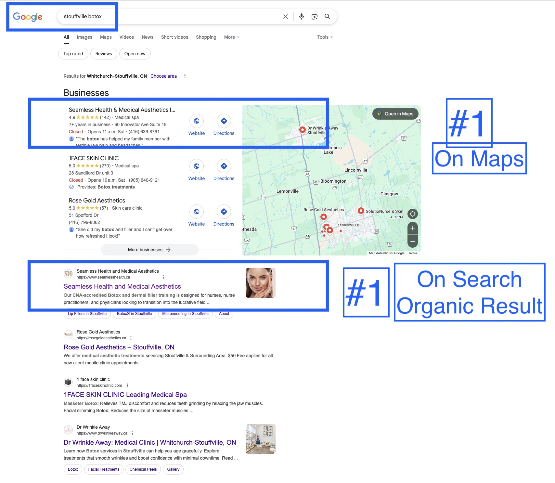This screenshot has height=483, width=555.
Task: Click the Botox chip under Dr Wrinkle Away
Action: [73, 469]
